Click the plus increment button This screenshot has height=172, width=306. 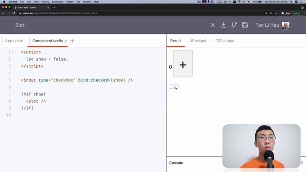(183, 64)
